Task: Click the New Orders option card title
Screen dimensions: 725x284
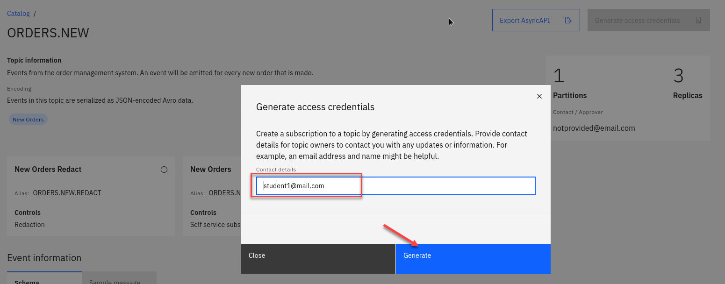Action: pos(211,170)
